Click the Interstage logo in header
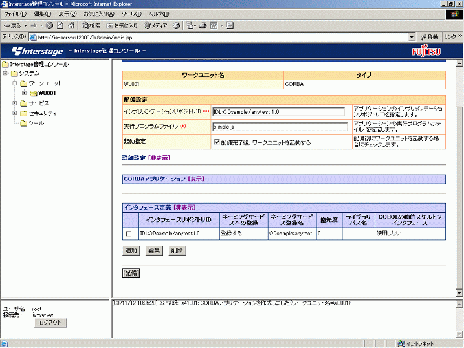This screenshot has height=348, width=464. [38, 51]
